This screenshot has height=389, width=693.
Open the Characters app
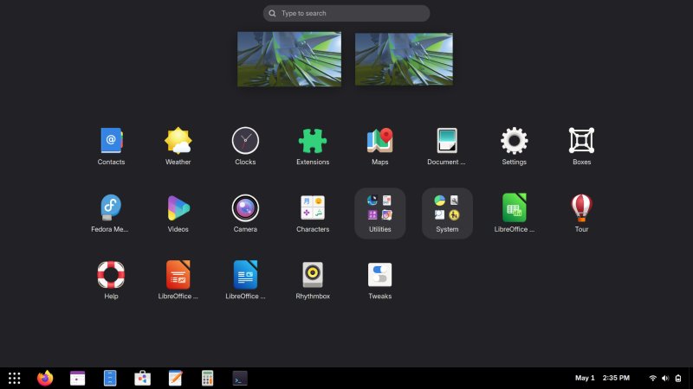[313, 207]
